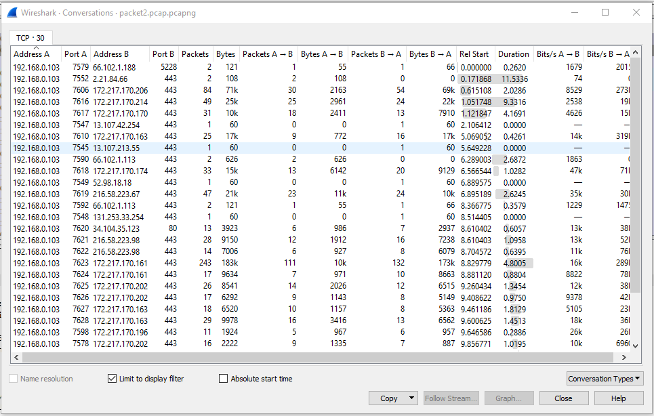Click the Close button at bottom
654x416 pixels.
tap(563, 398)
